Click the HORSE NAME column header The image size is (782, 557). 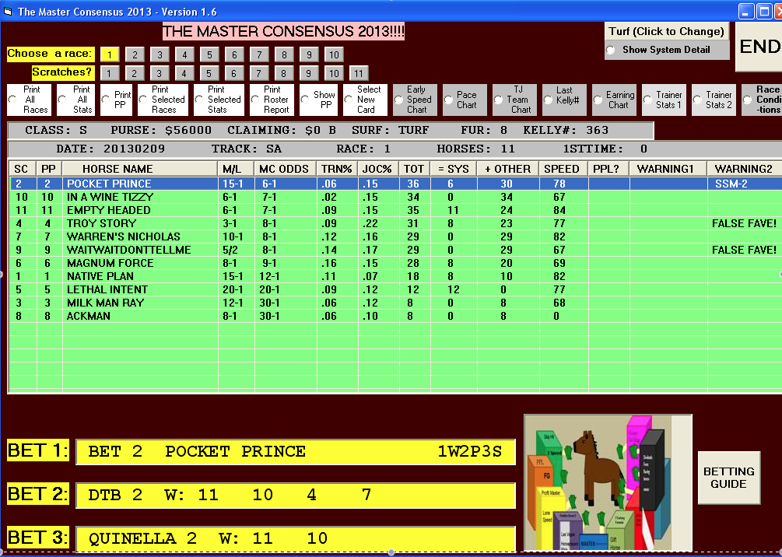[140, 169]
